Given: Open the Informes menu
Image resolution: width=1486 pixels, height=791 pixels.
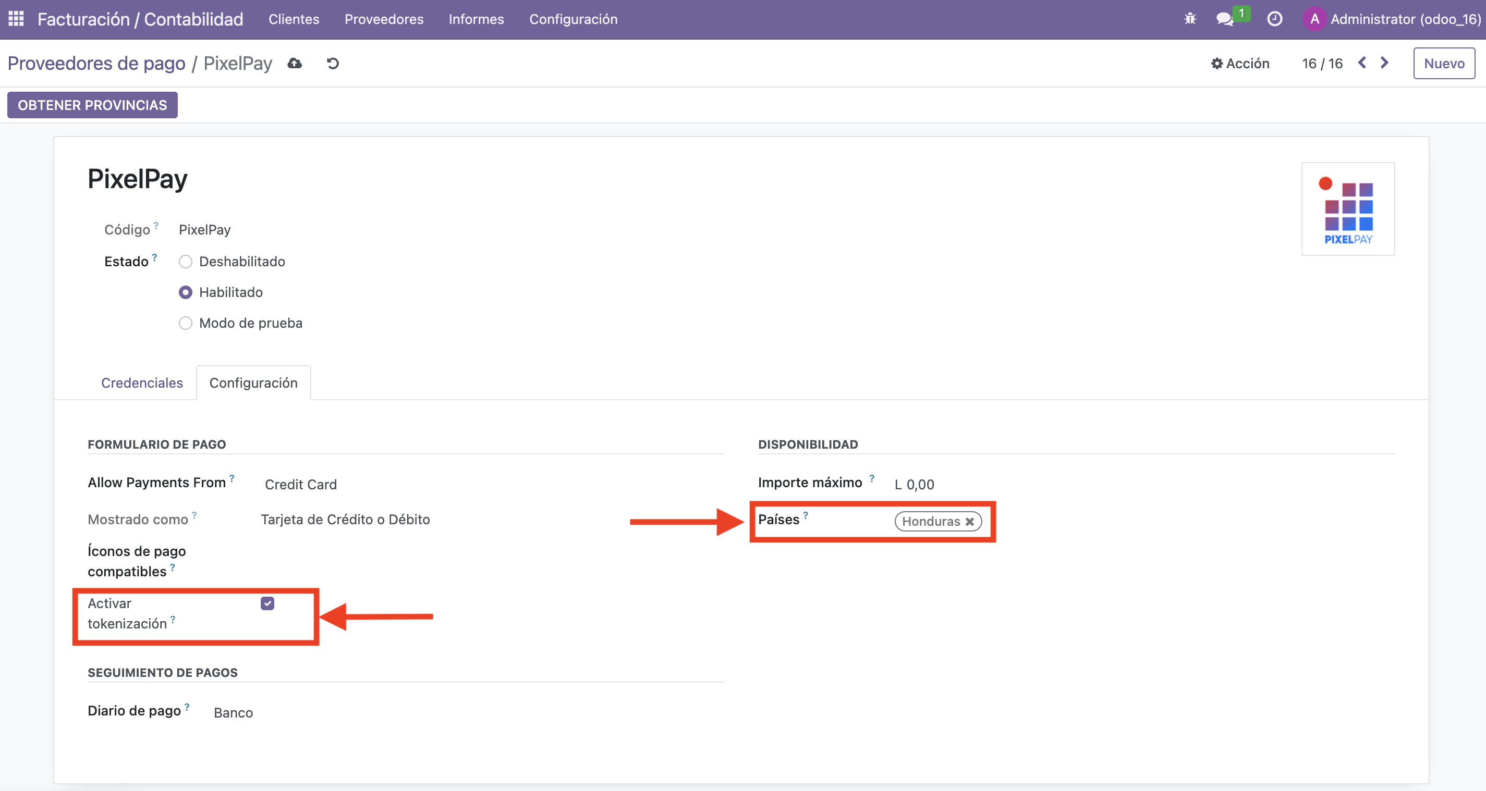Looking at the screenshot, I should pyautogui.click(x=476, y=19).
